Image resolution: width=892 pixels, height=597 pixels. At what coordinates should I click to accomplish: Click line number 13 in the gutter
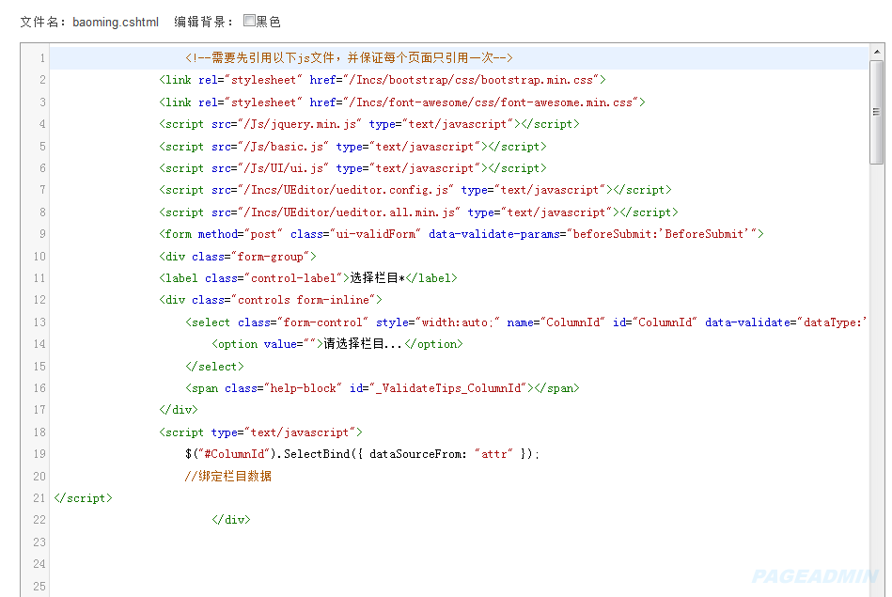pos(39,322)
